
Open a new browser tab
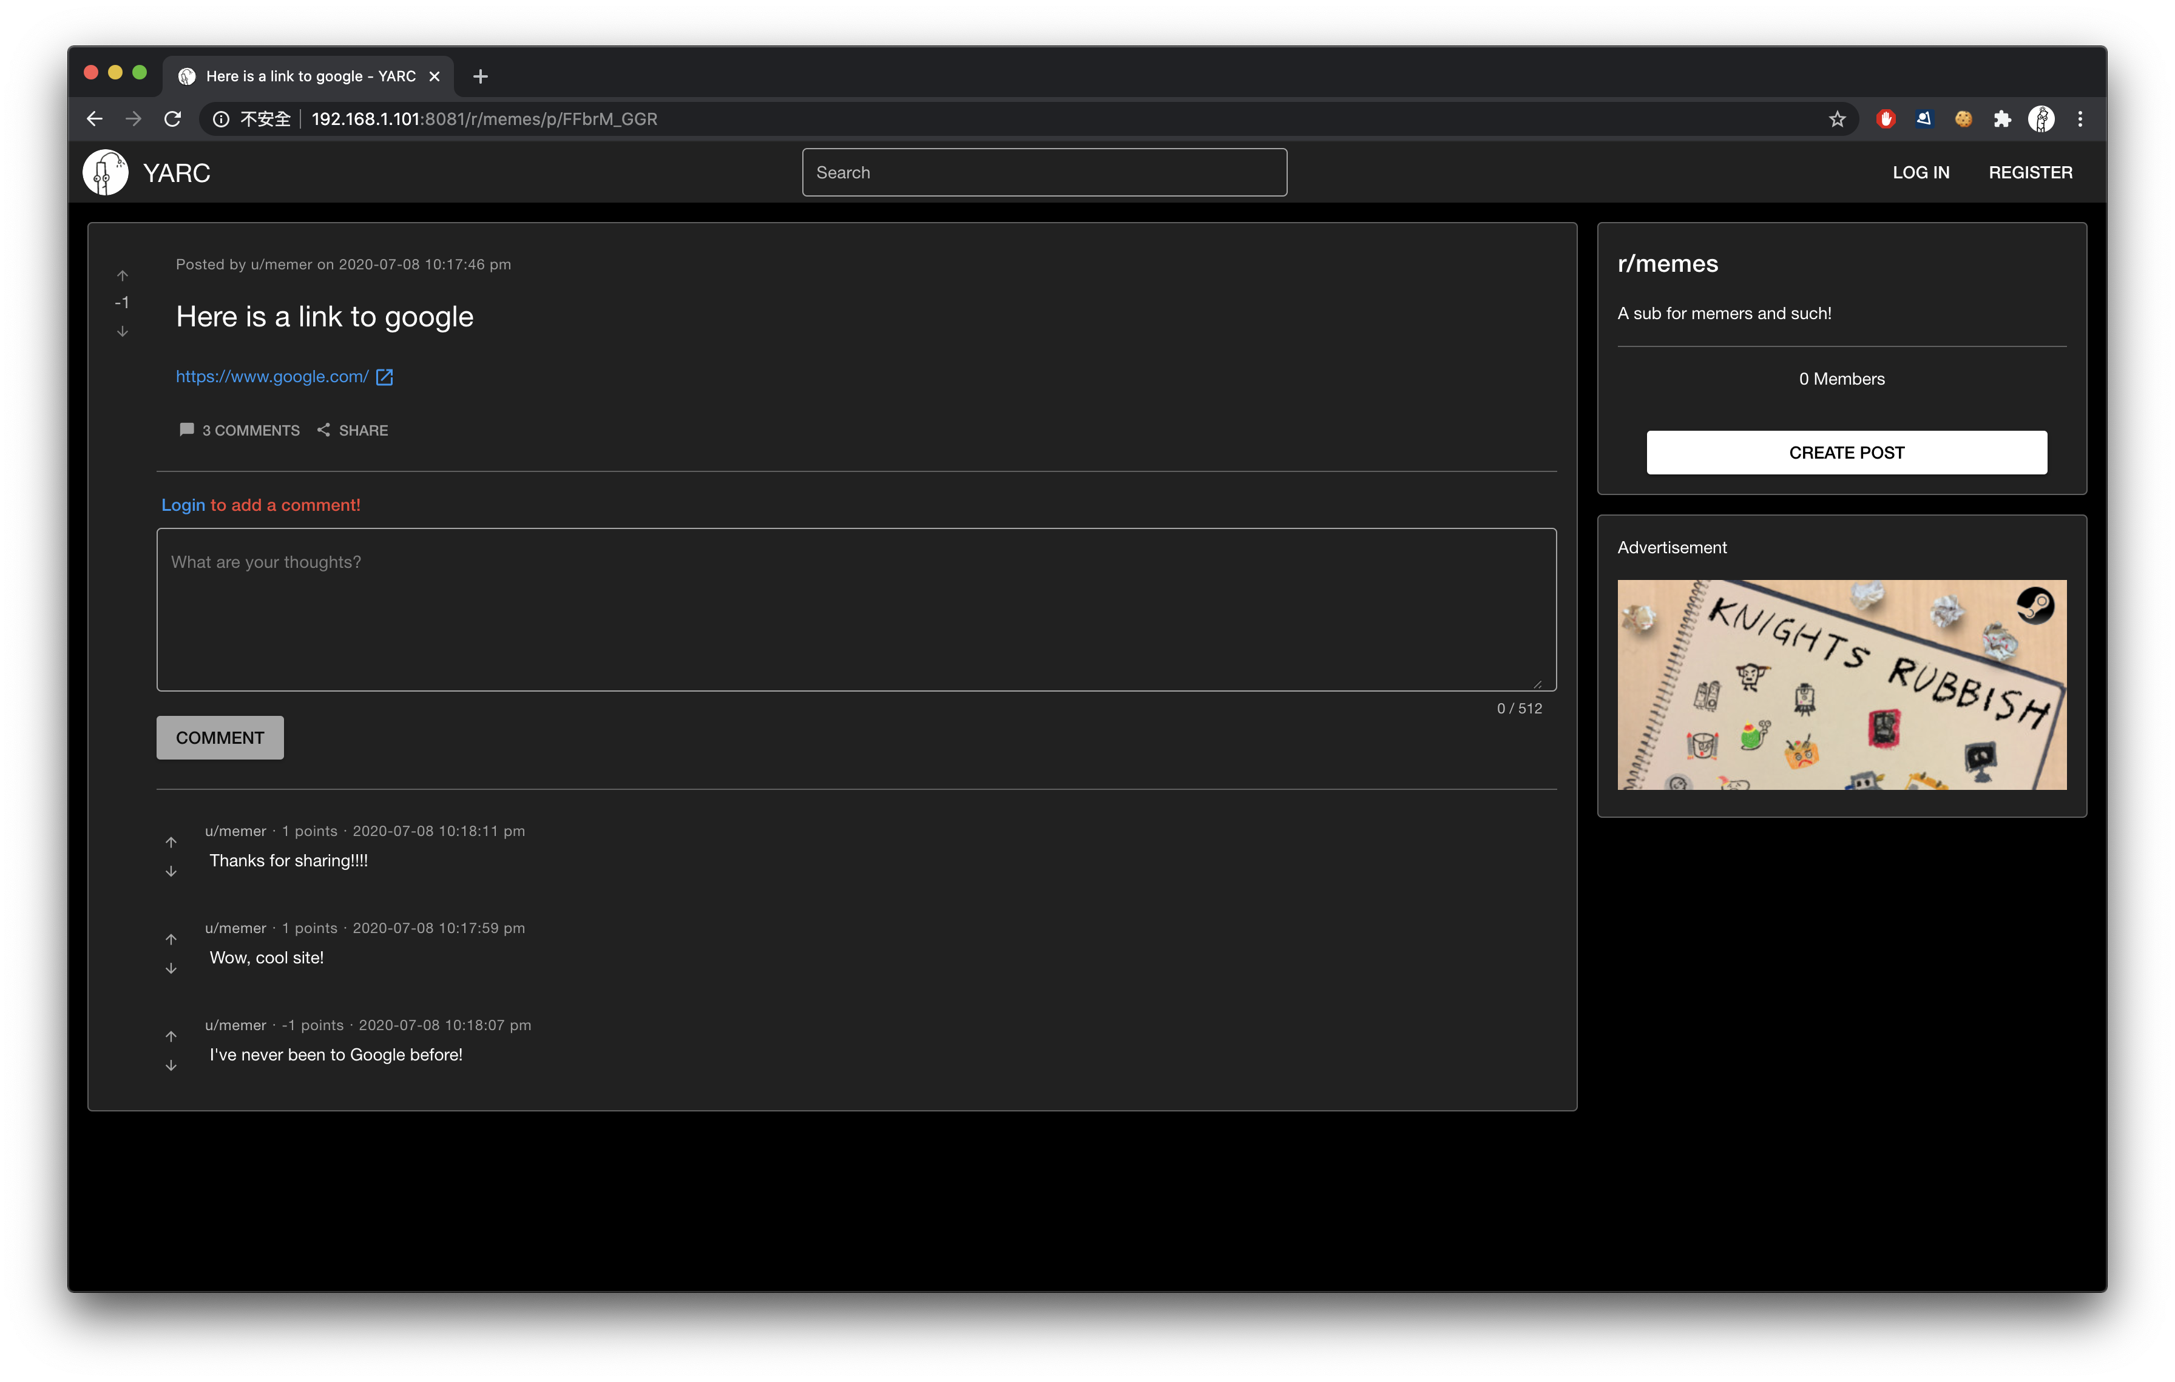point(481,76)
